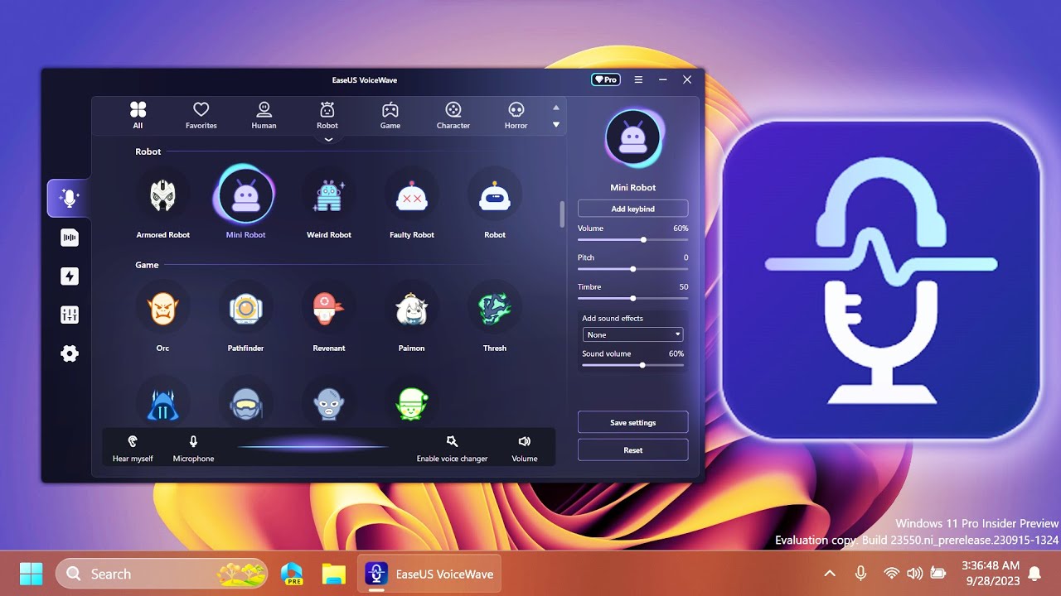Open the lightning bolt sidebar page

(69, 276)
